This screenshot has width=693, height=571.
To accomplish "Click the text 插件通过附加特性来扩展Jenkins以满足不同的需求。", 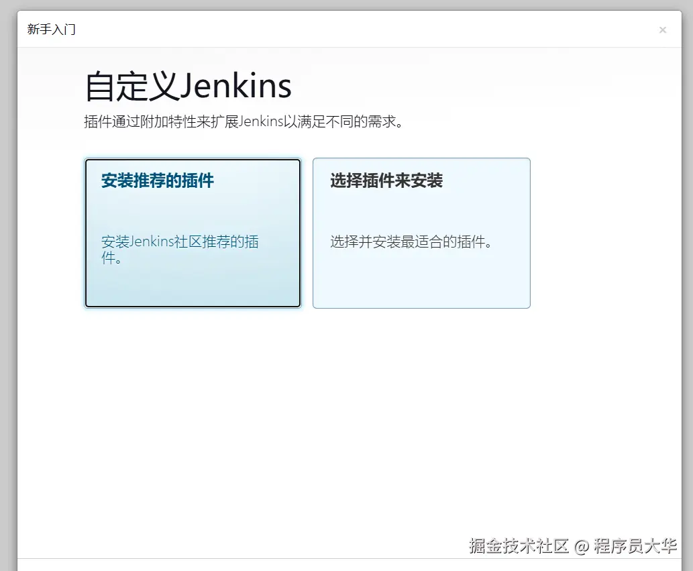I will (x=244, y=121).
